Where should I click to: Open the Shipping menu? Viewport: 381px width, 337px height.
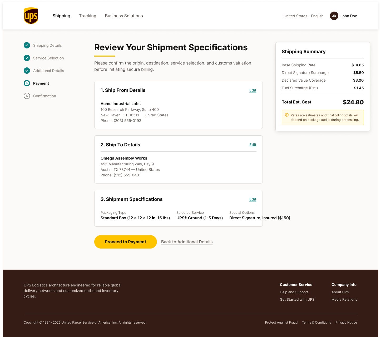pos(61,16)
